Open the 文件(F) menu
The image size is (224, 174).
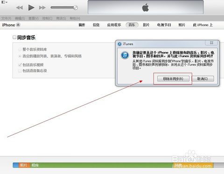point(6,18)
